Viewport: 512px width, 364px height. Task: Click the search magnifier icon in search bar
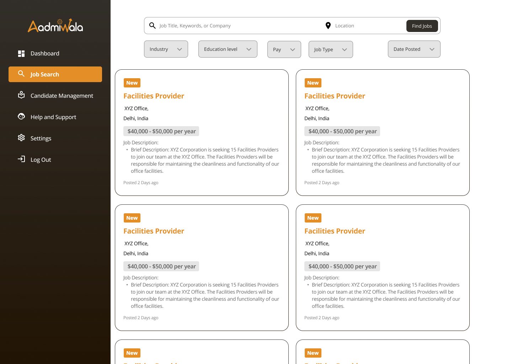(153, 26)
